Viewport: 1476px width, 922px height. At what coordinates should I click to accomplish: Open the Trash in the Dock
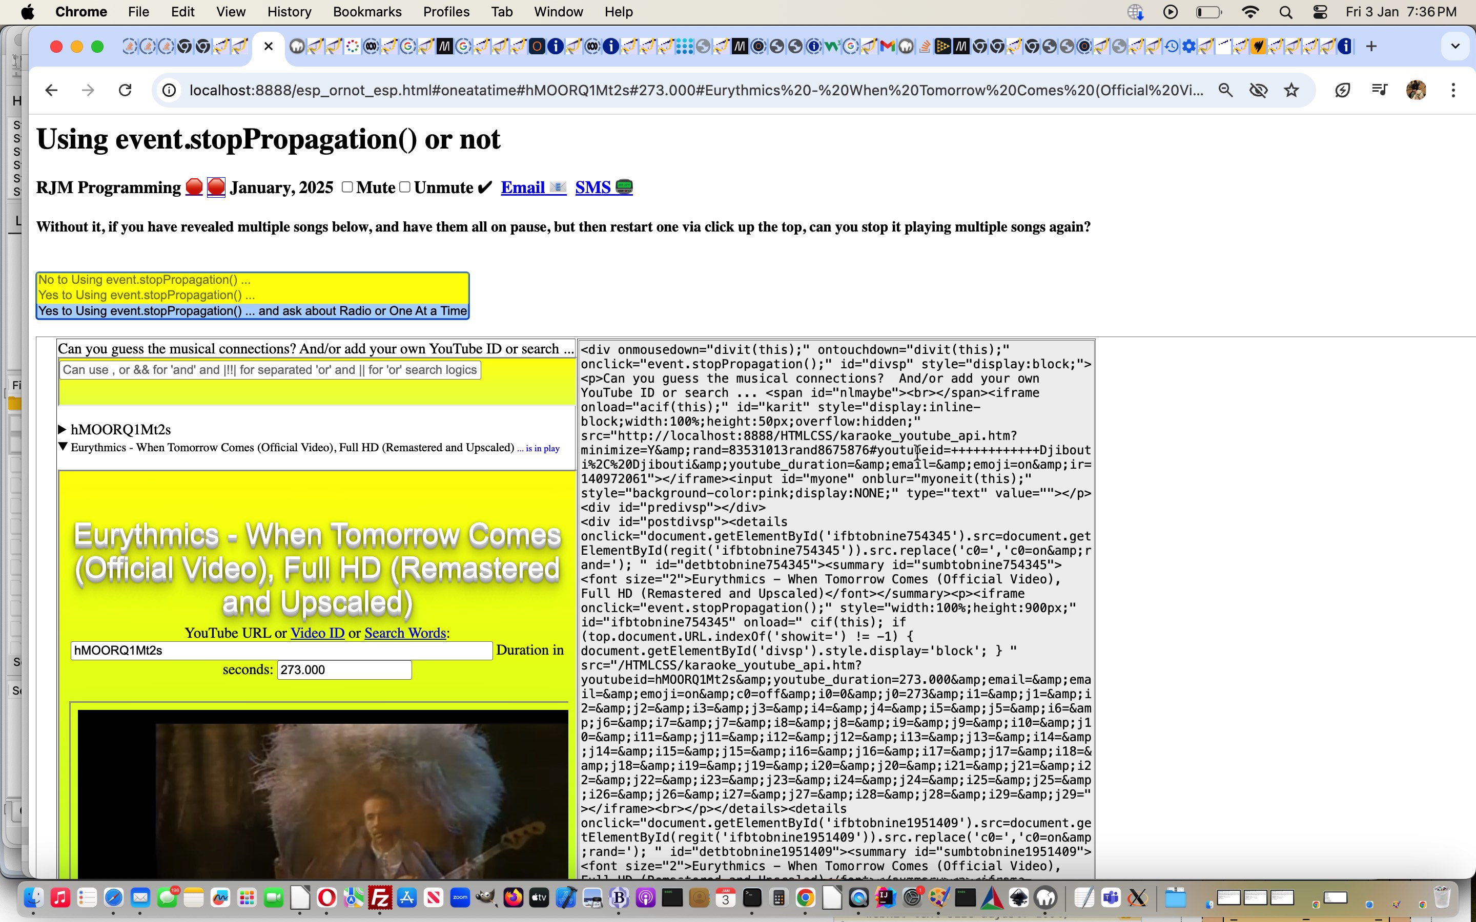click(x=1441, y=897)
